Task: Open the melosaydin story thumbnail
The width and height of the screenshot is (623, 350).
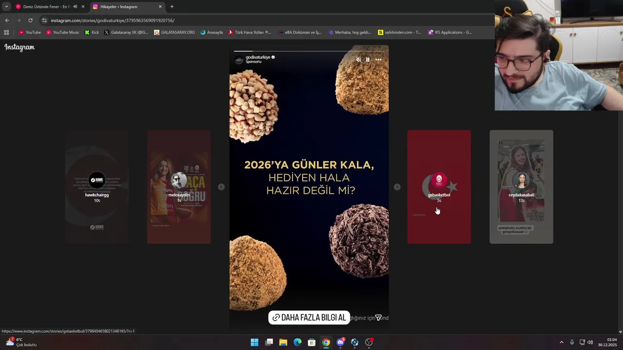Action: [x=179, y=187]
